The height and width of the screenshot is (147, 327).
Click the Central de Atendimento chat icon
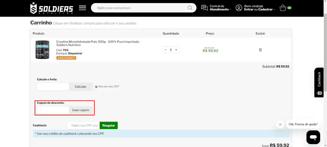coord(204,8)
